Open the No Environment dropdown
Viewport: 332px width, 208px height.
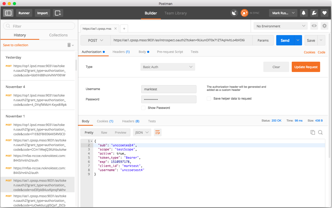coord(281,26)
